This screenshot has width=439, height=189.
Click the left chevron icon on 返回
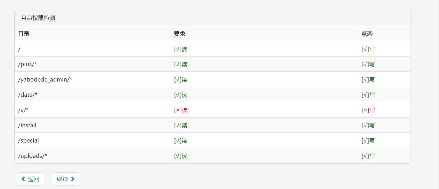point(23,179)
